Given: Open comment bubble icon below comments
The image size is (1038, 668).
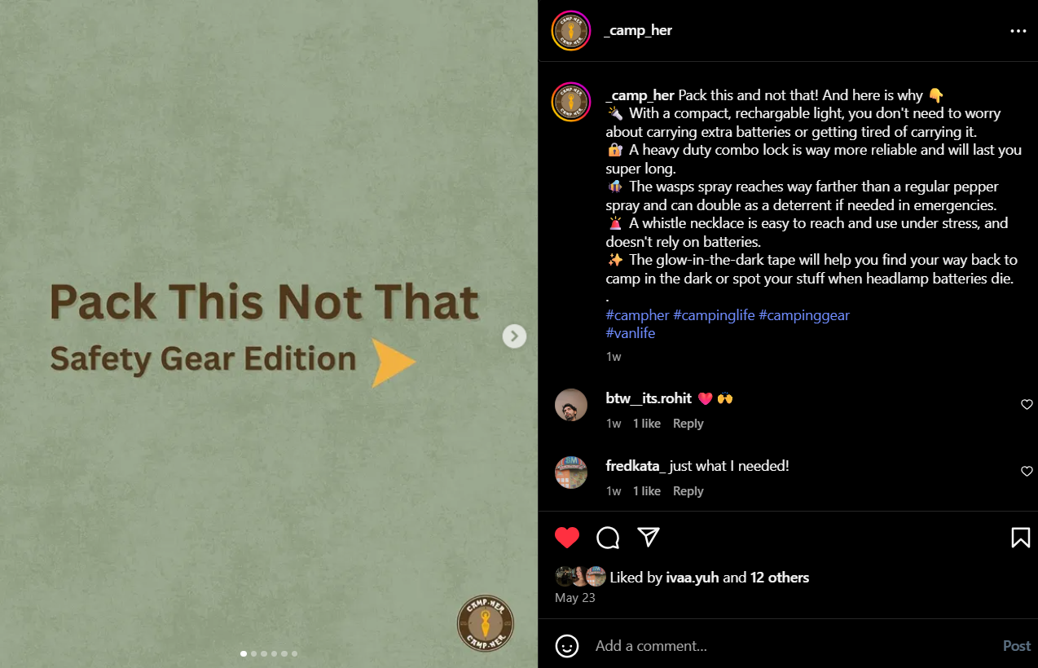Looking at the screenshot, I should tap(608, 538).
